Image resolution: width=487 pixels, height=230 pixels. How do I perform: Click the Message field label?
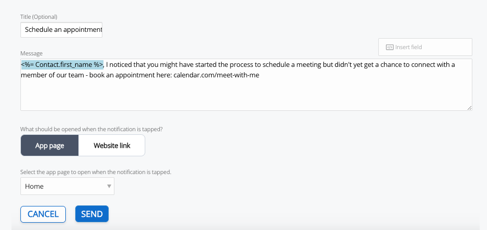[31, 53]
